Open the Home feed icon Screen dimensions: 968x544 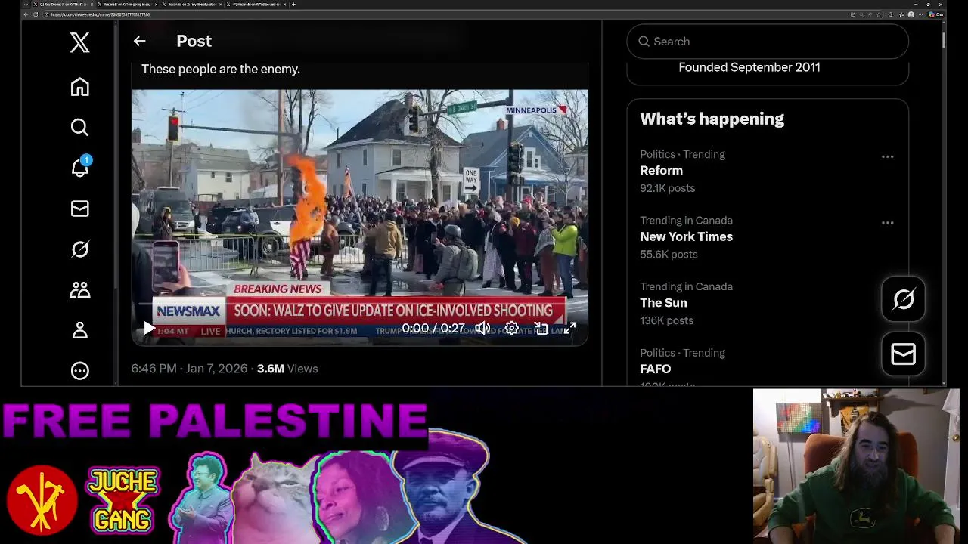(x=79, y=87)
